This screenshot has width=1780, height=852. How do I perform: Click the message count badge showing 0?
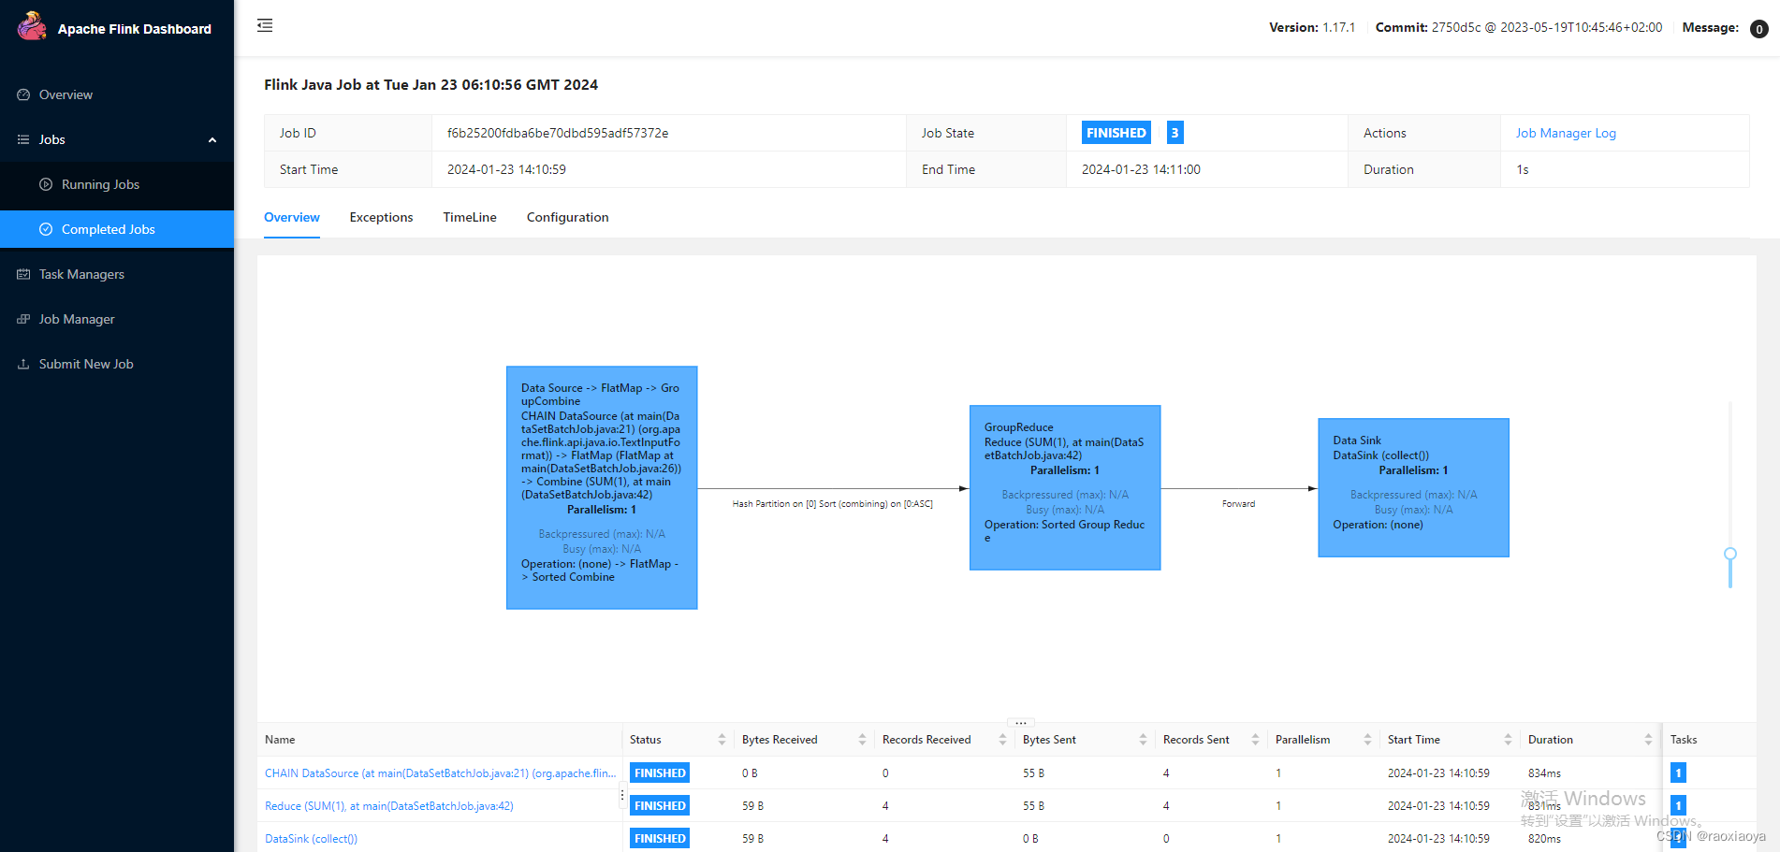pos(1759,29)
